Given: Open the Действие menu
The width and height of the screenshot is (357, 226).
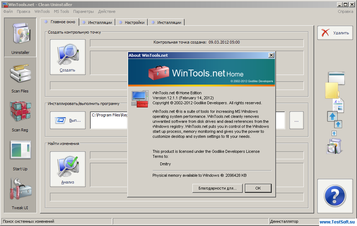Looking at the screenshot, I should tap(107, 11).
